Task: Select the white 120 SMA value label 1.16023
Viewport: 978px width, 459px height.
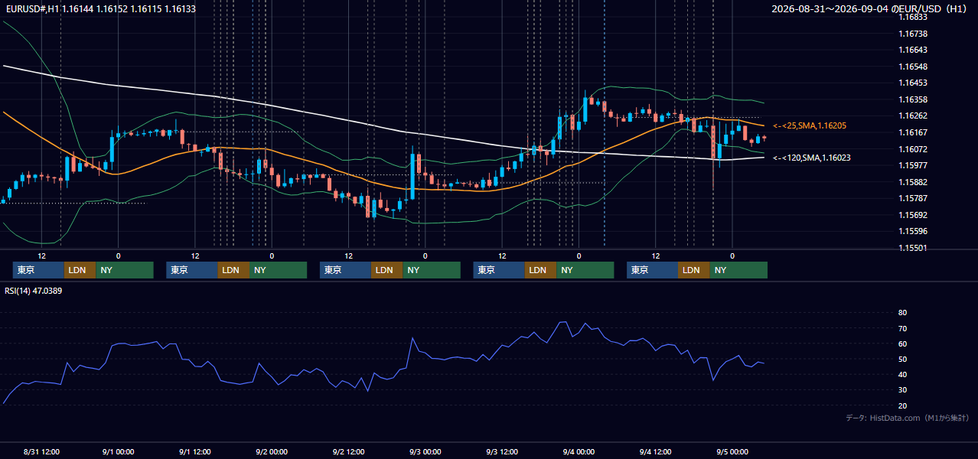Action: coord(811,158)
